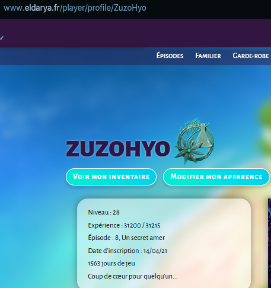271x288 pixels.
Task: Click the 'Niveau : 28' text
Action: (104, 212)
